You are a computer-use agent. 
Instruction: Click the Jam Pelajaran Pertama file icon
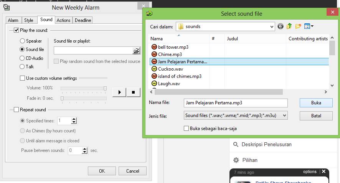154,62
